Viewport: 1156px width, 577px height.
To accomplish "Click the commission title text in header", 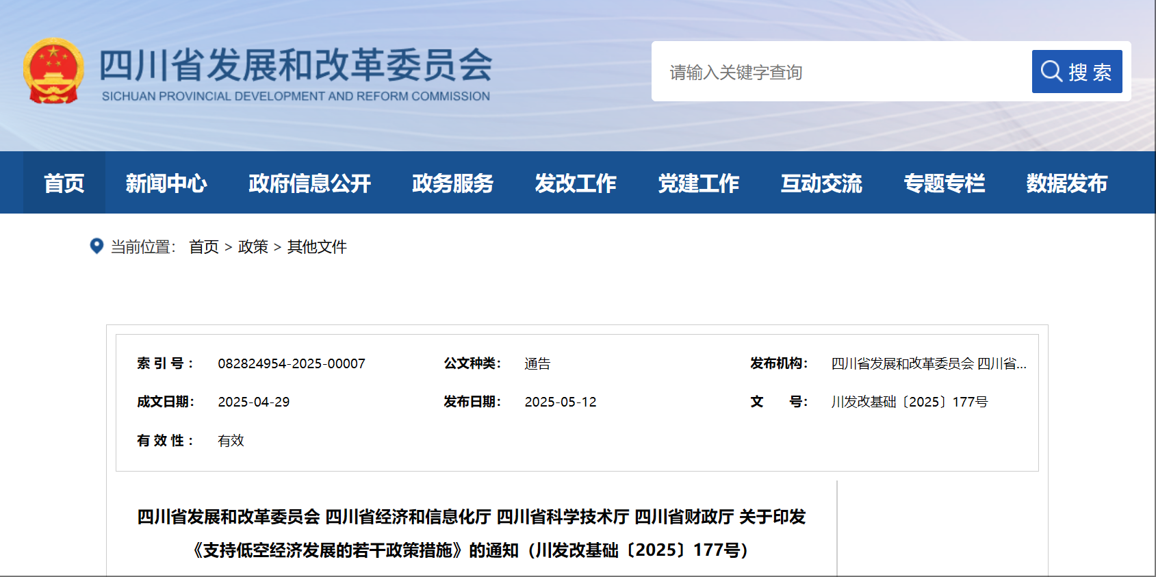I will (296, 66).
